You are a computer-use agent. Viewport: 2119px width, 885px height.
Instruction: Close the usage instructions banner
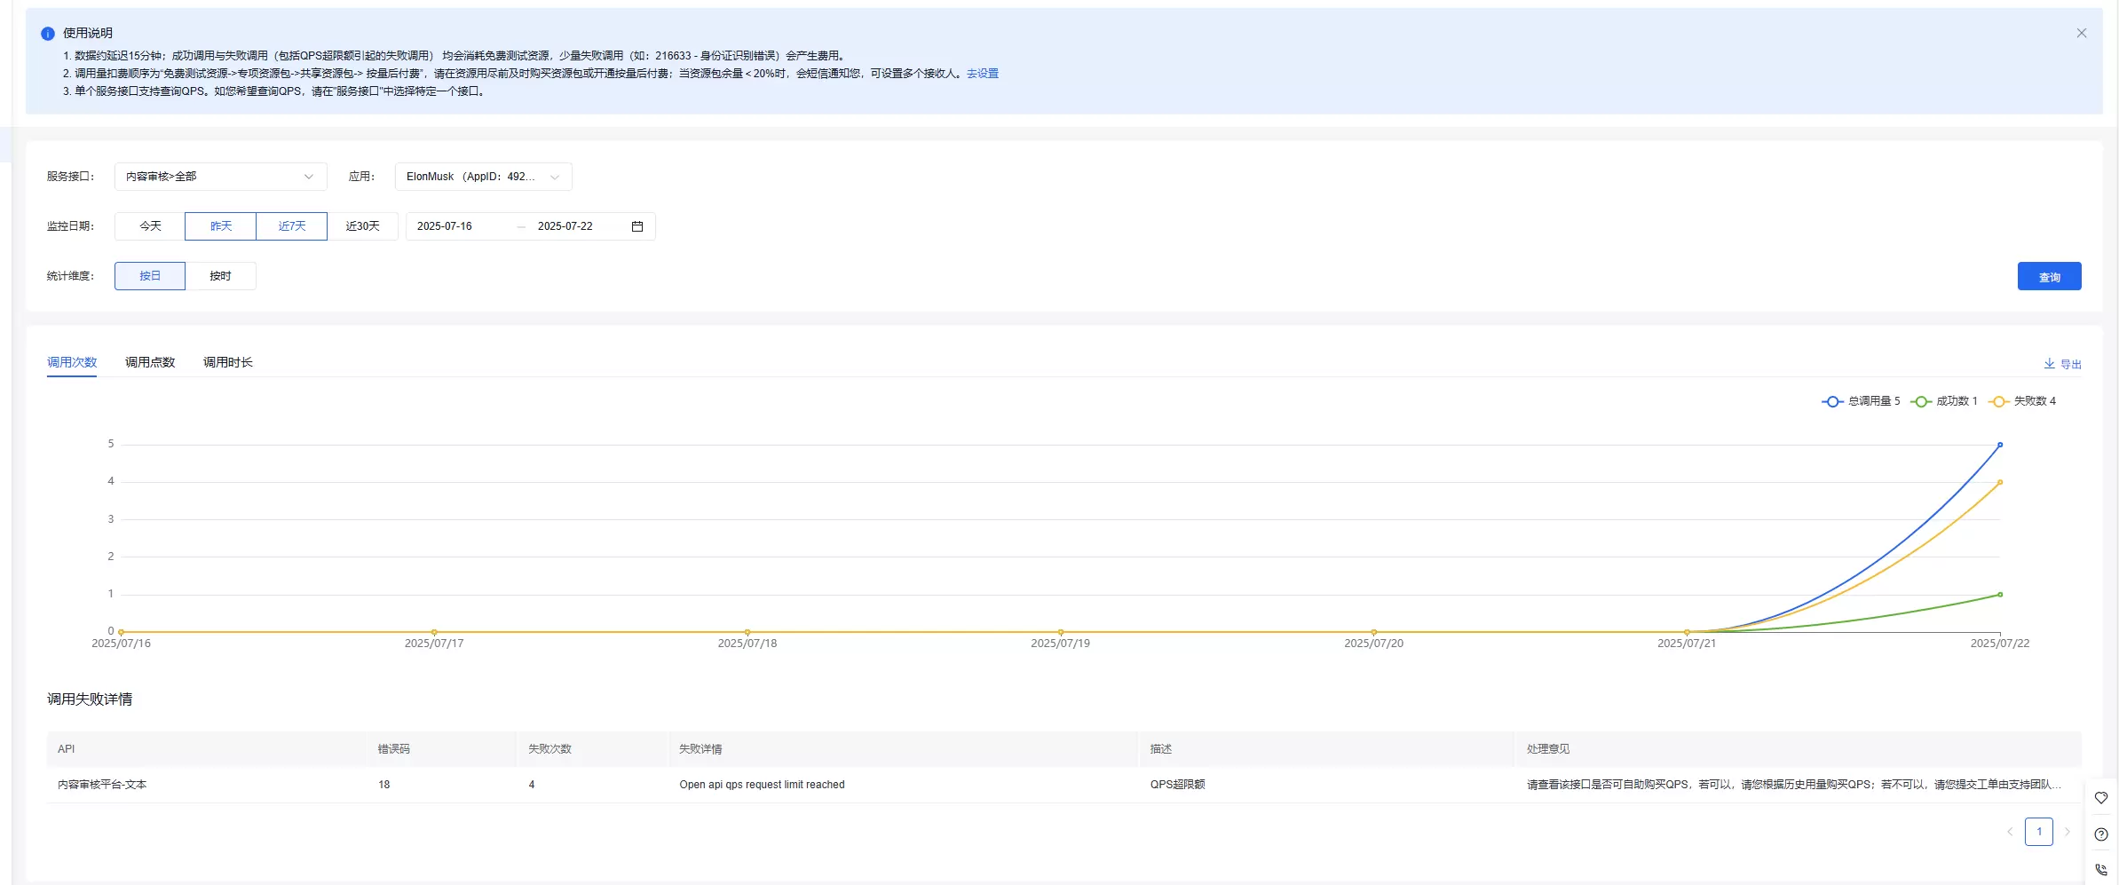tap(2081, 33)
